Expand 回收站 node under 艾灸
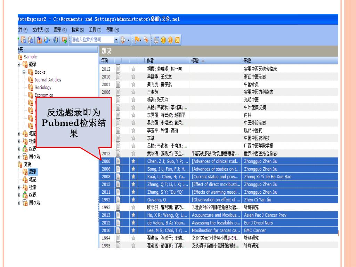The width and height of the screenshot is (356, 267). 19,203
